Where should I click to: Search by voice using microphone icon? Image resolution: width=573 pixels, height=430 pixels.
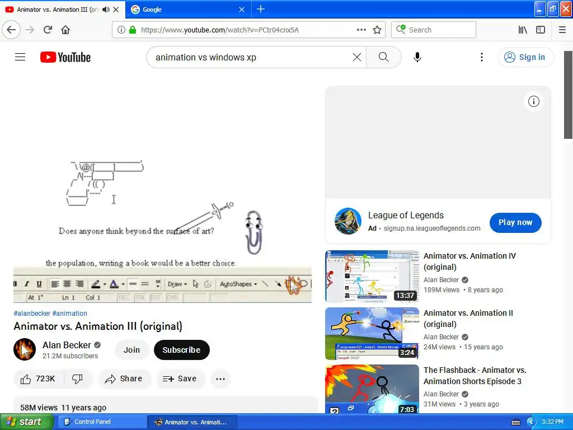coord(417,57)
